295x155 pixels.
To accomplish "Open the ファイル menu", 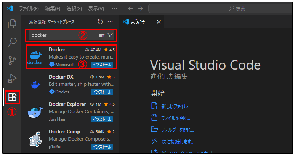I will pyautogui.click(x=29, y=8).
